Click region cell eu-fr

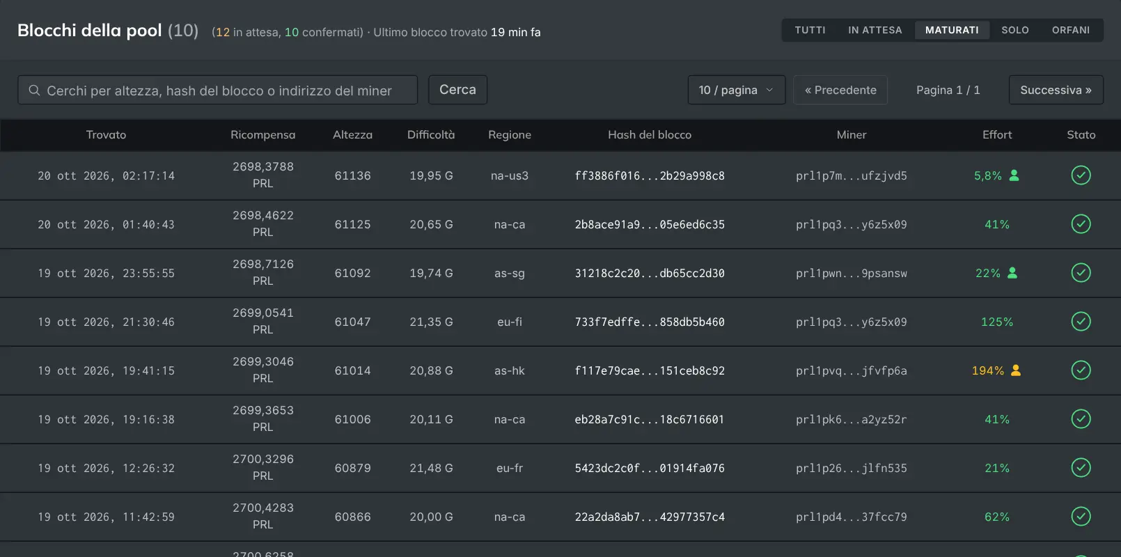[x=510, y=468]
